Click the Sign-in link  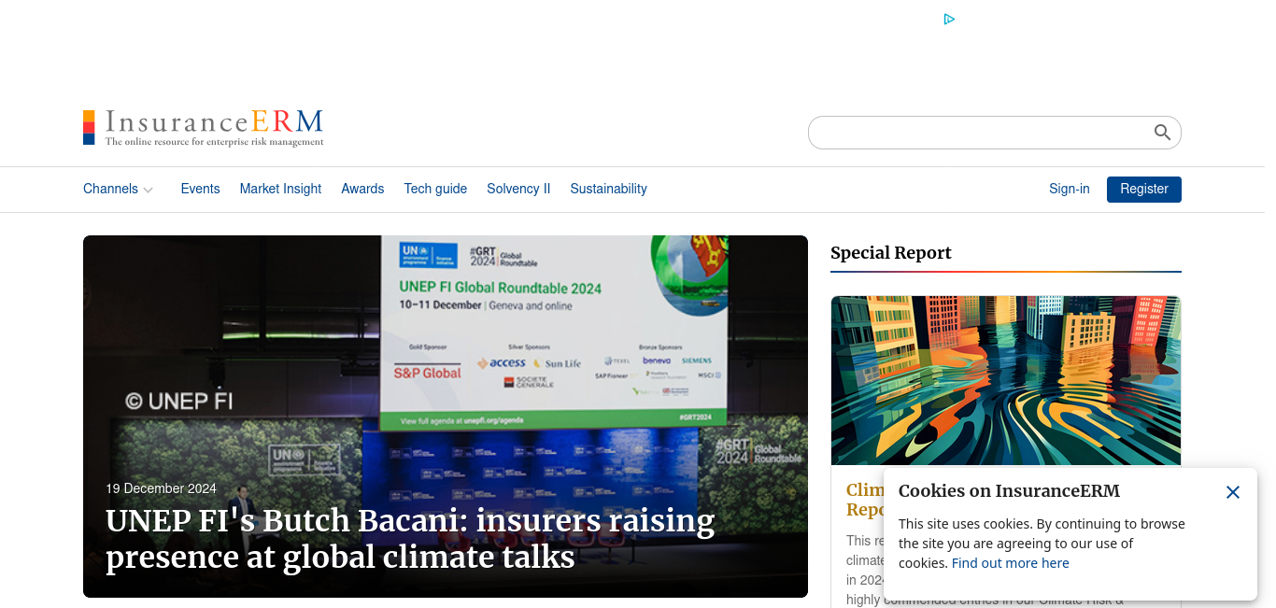(1070, 189)
